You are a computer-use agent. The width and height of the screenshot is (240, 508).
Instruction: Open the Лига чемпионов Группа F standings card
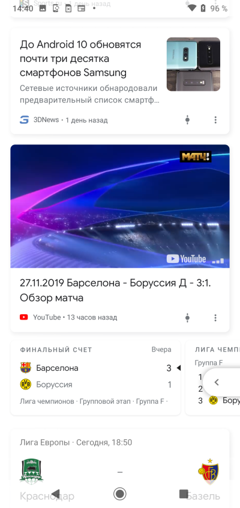point(212,377)
